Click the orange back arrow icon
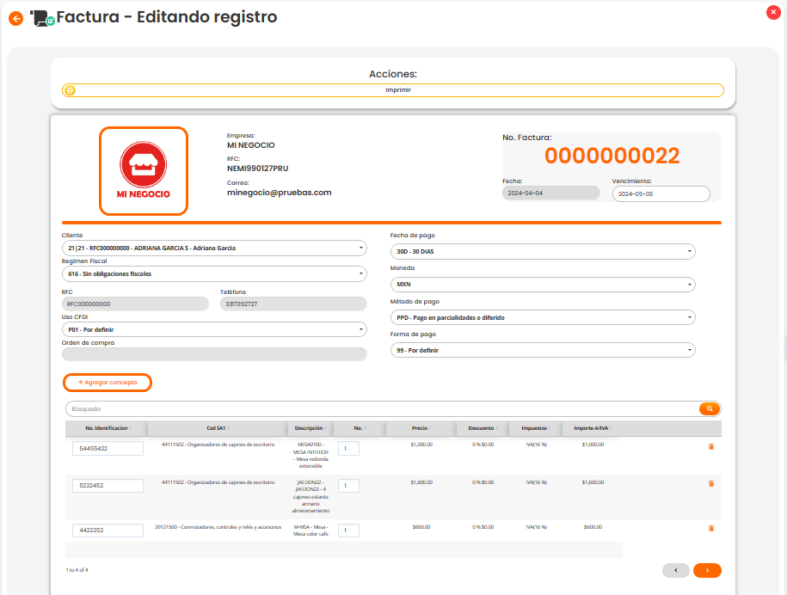 point(15,18)
